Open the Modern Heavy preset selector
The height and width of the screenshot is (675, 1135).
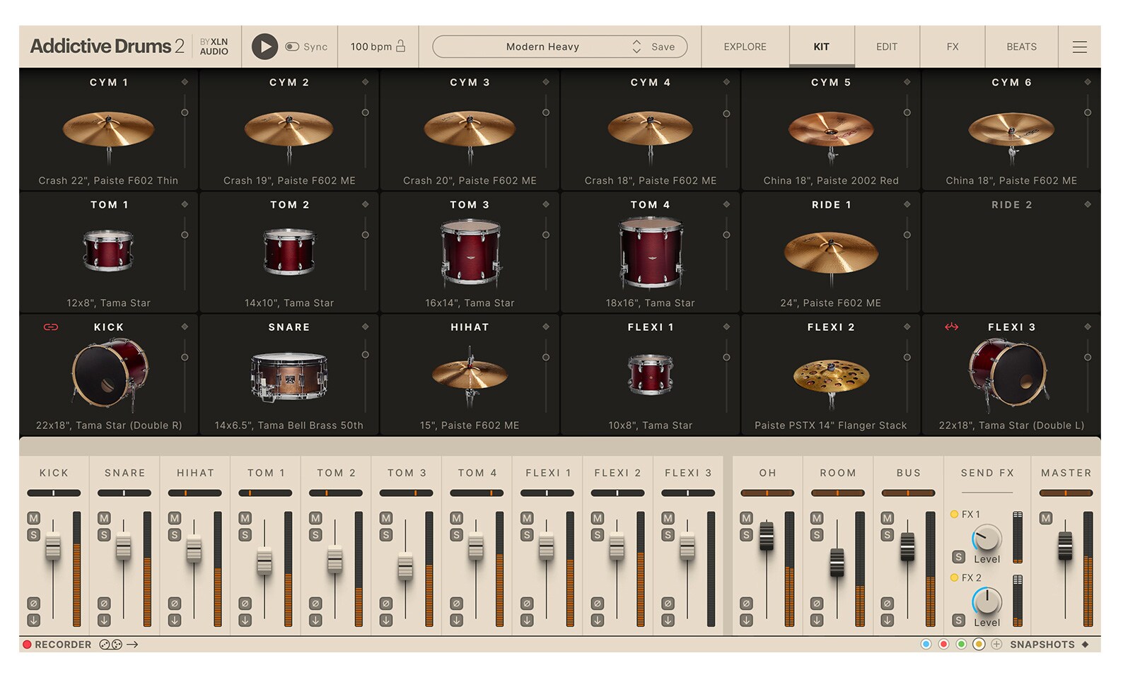click(x=542, y=47)
